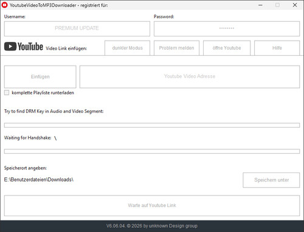Open the Problem melden button
This screenshot has width=304, height=232.
click(176, 48)
